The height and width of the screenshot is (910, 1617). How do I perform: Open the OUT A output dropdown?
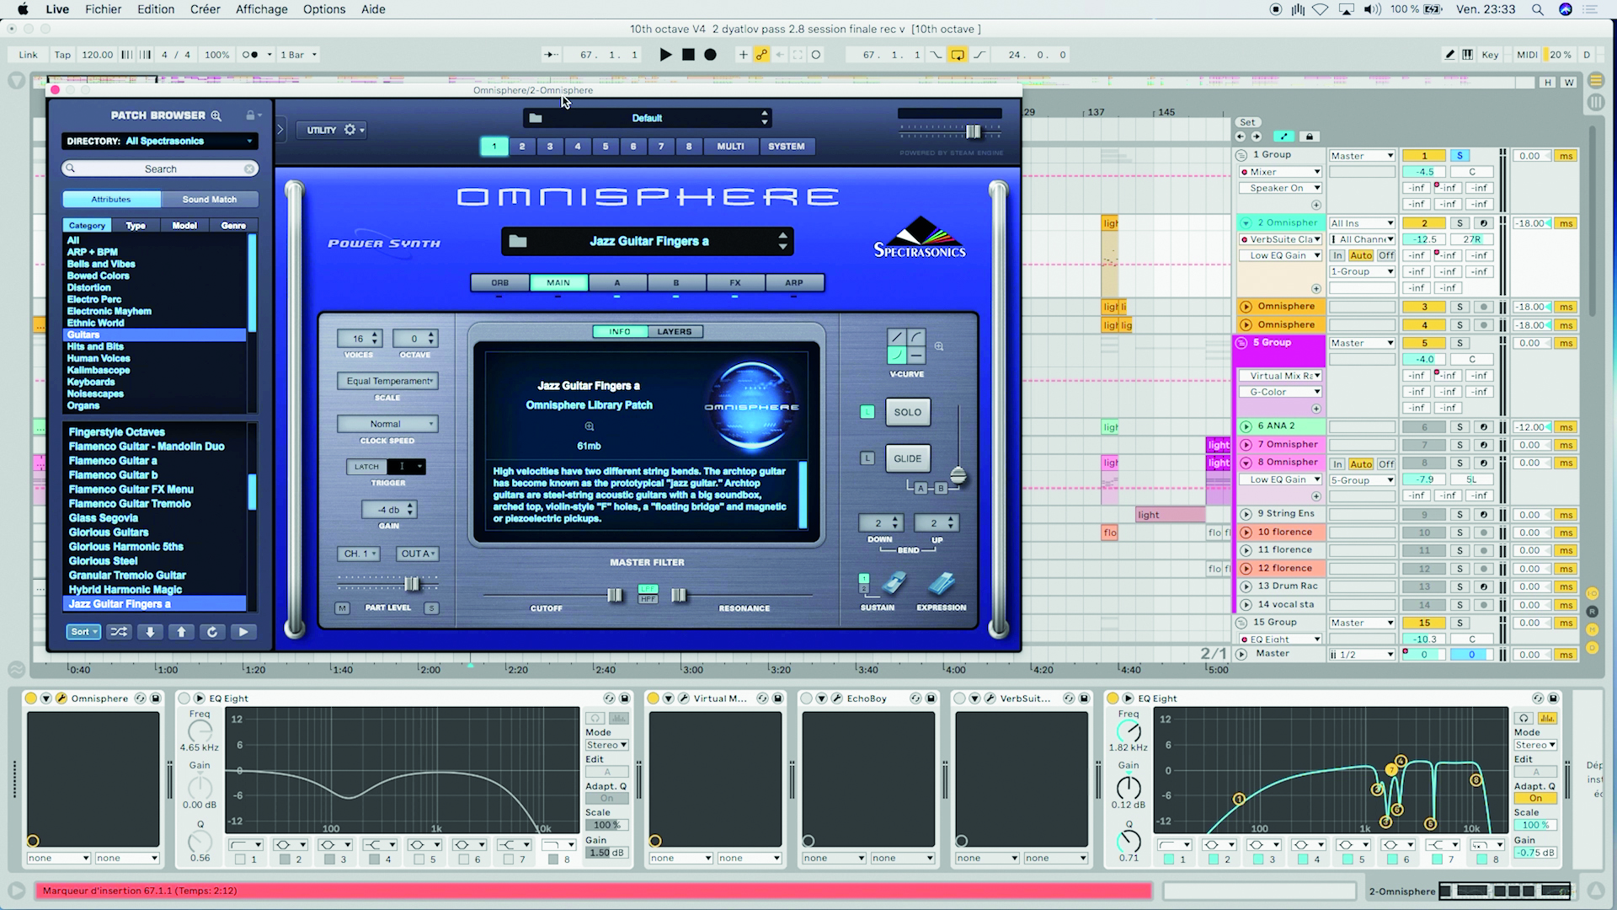[418, 554]
